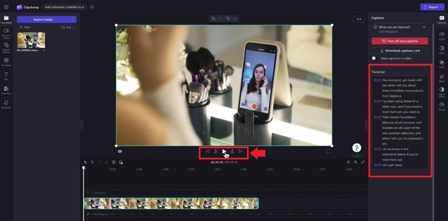Open the Brand kit tab

6,104
